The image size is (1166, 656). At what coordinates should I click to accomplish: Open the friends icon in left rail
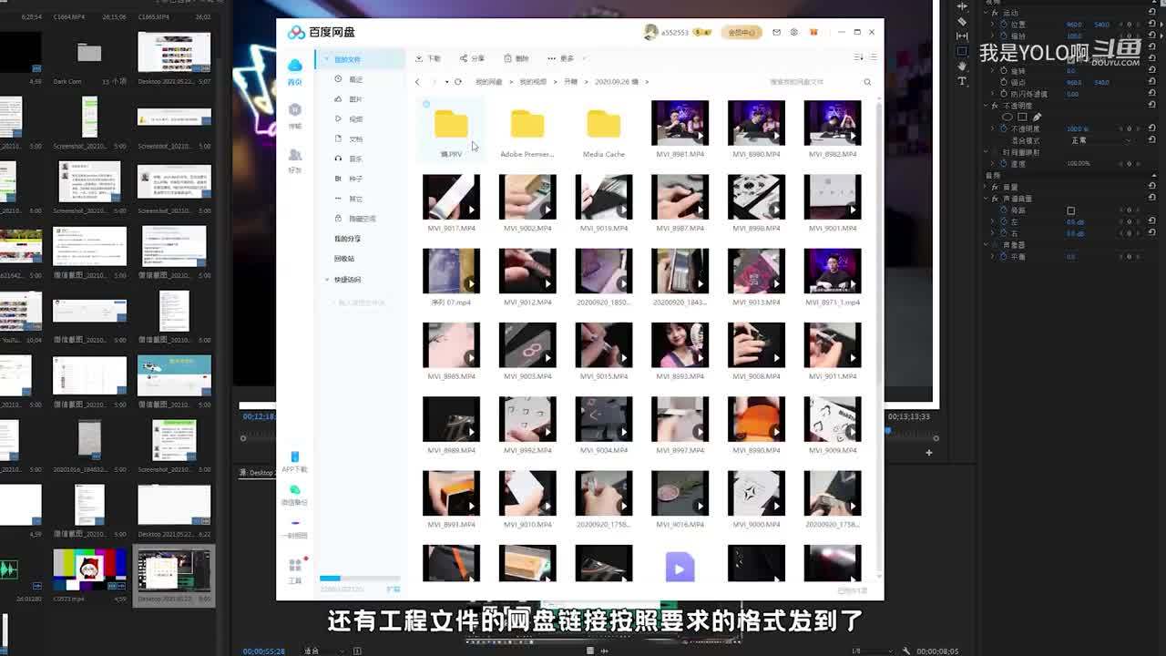click(x=294, y=155)
